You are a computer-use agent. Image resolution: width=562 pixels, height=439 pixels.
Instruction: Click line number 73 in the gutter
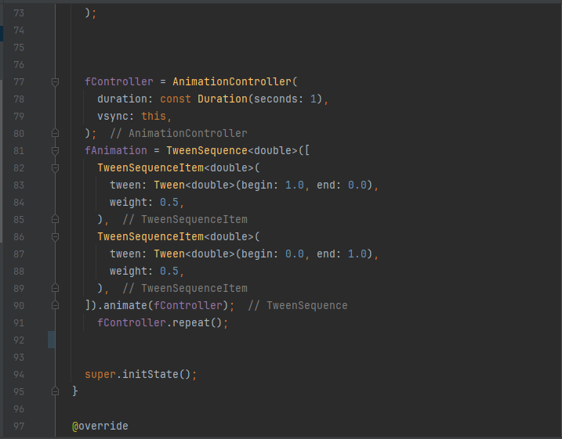(x=19, y=13)
